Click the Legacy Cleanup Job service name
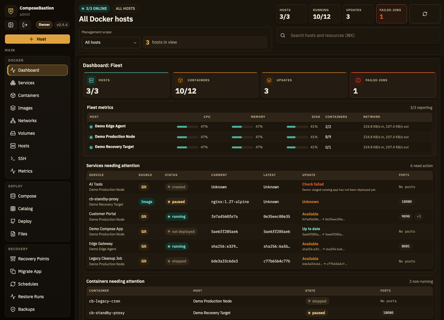 (x=105, y=258)
